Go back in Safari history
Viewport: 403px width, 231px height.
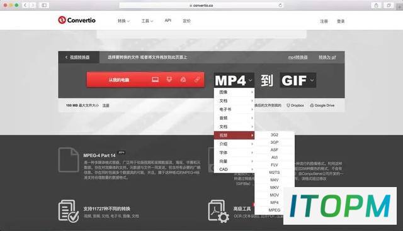[25, 5]
